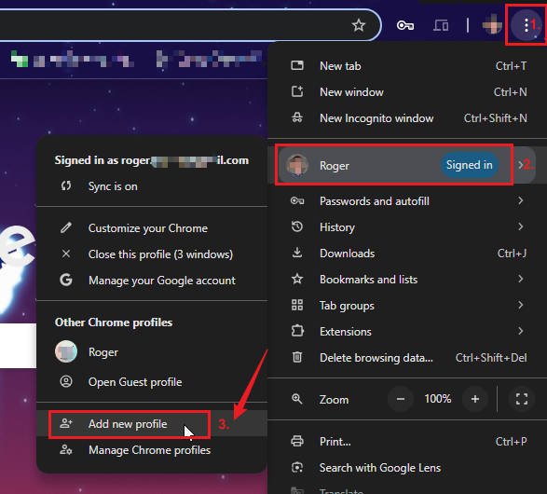Open Manage your Google account
Screen dimensions: 547x494
pos(152,281)
